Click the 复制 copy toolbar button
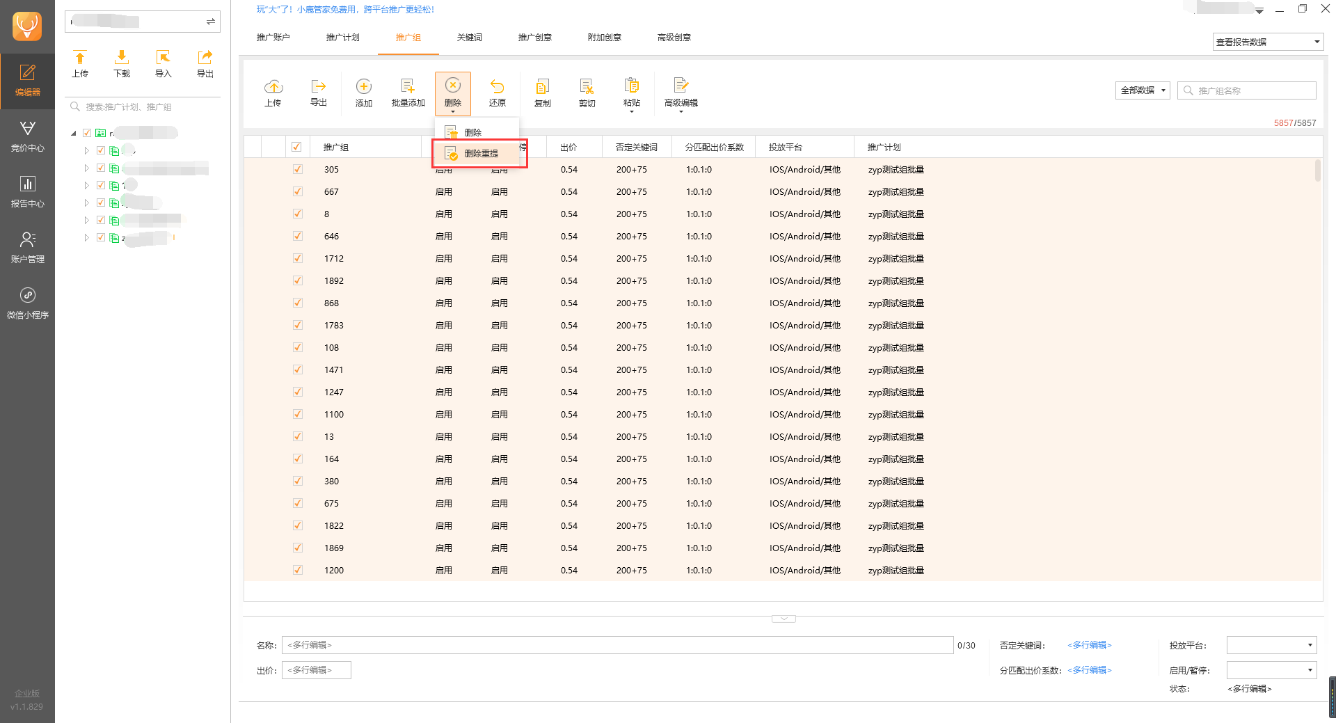1336x723 pixels. [x=543, y=93]
